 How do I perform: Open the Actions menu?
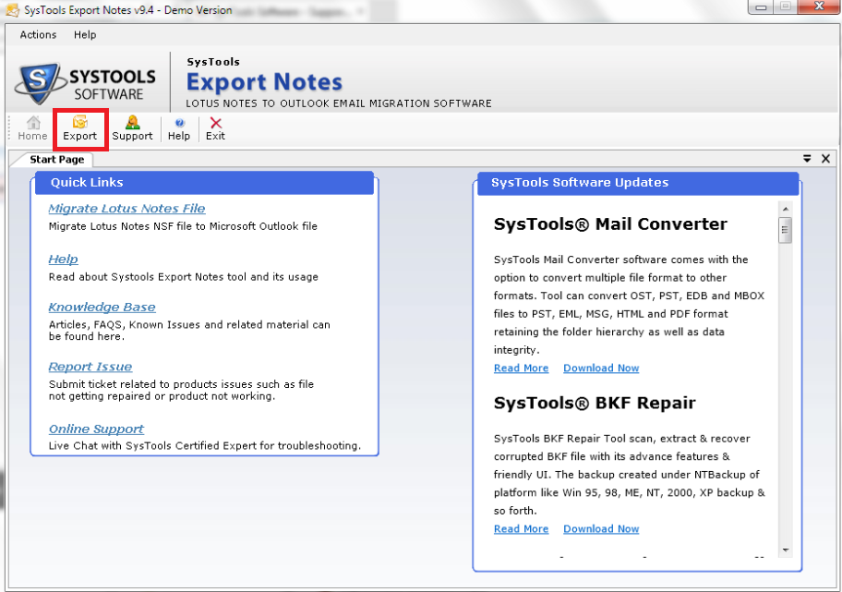38,35
